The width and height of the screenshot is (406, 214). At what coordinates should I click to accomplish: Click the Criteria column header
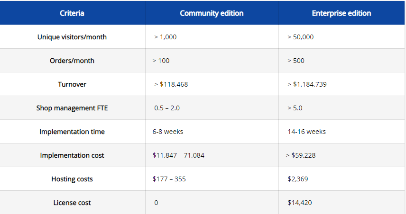pyautogui.click(x=72, y=13)
